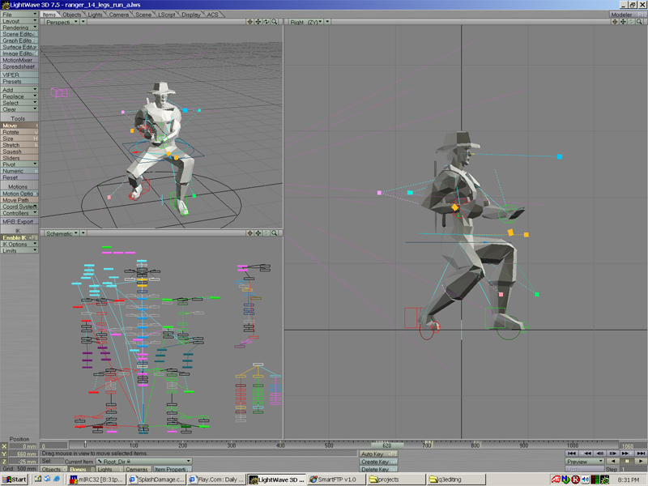The height and width of the screenshot is (486, 648).
Task: Click the zoom magnifier icon in the Perspective viewport
Action: coord(275,22)
